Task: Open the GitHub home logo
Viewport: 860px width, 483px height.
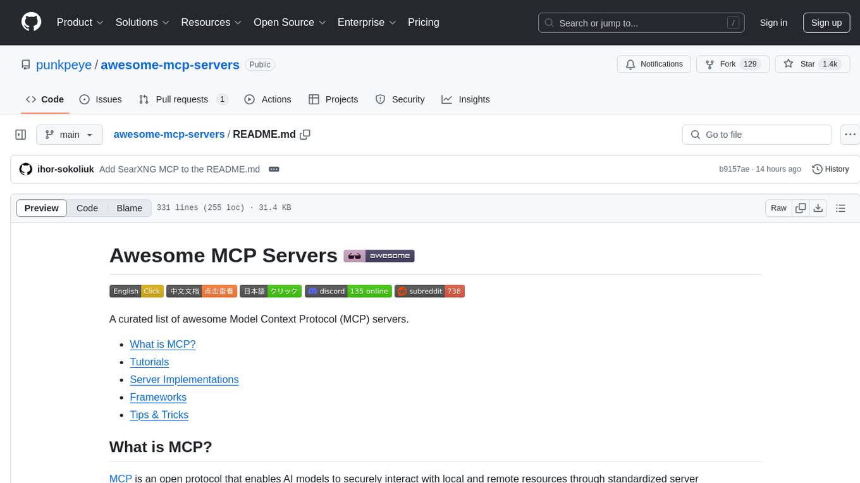Action: click(31, 22)
